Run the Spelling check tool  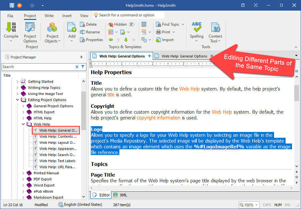[x=197, y=32]
